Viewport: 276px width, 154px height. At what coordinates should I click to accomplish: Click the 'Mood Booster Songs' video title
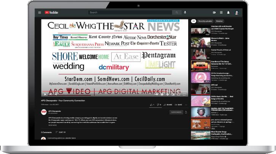click(222, 133)
